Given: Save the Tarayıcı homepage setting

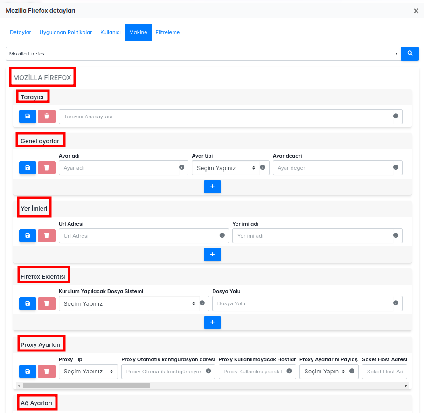Looking at the screenshot, I should coord(28,117).
